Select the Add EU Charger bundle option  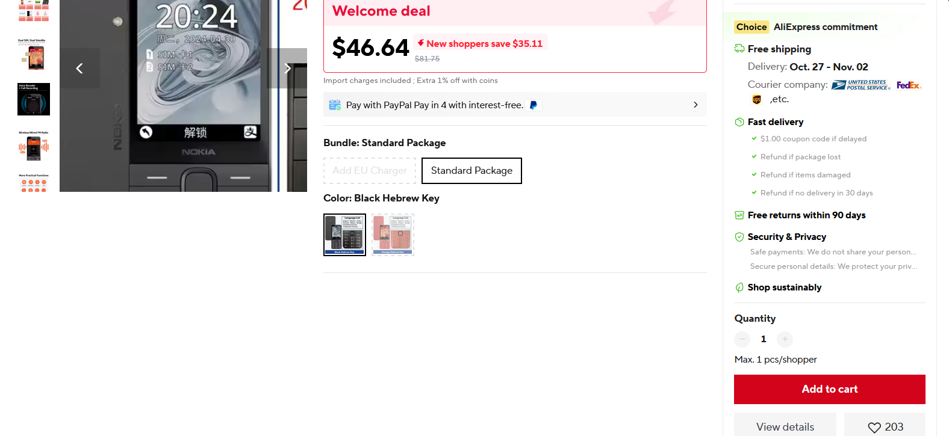click(x=370, y=171)
